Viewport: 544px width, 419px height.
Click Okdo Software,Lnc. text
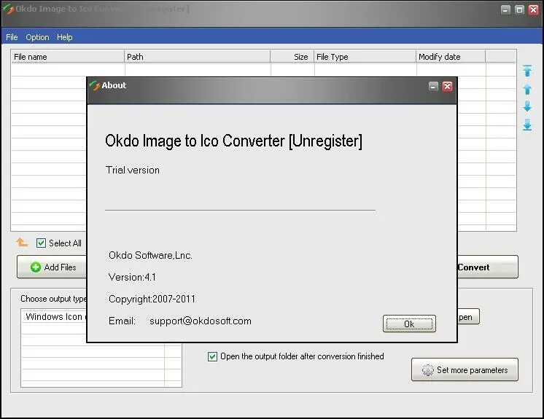(x=150, y=256)
